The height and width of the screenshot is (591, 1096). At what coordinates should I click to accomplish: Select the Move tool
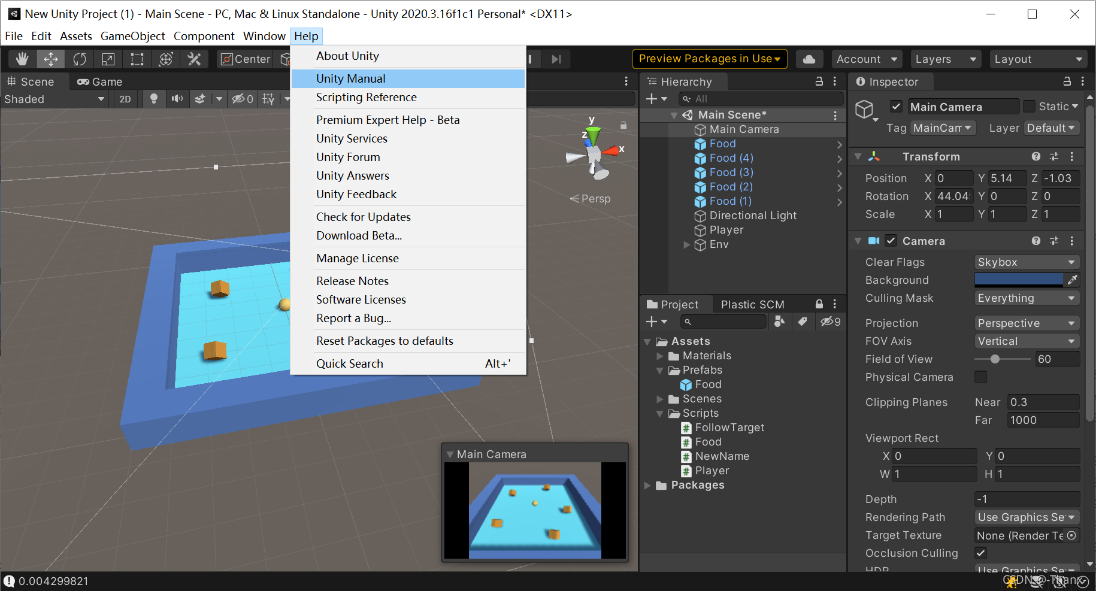coord(51,59)
